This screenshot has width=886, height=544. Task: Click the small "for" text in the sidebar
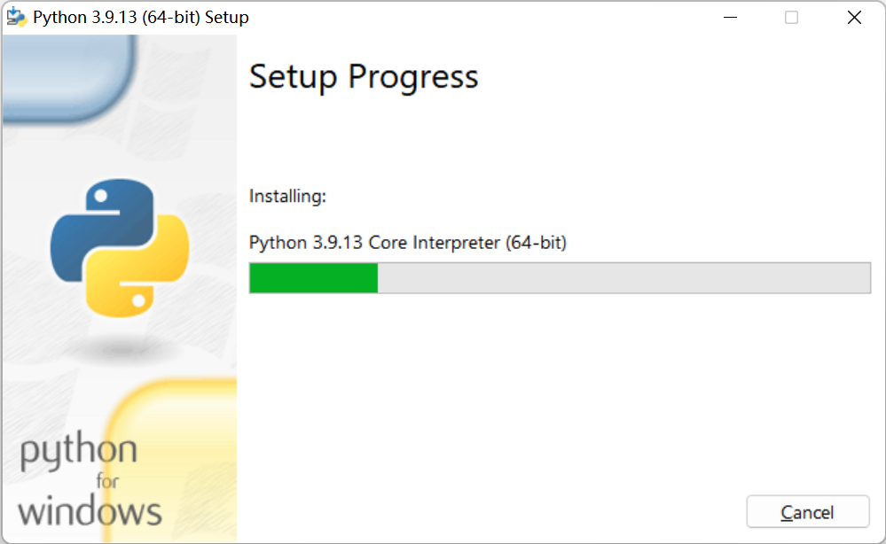tap(106, 482)
